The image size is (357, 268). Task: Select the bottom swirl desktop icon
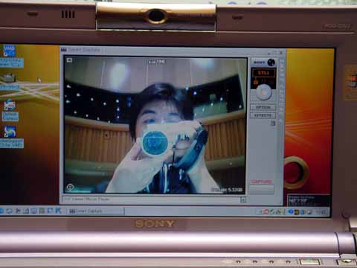pyautogui.click(x=10, y=132)
